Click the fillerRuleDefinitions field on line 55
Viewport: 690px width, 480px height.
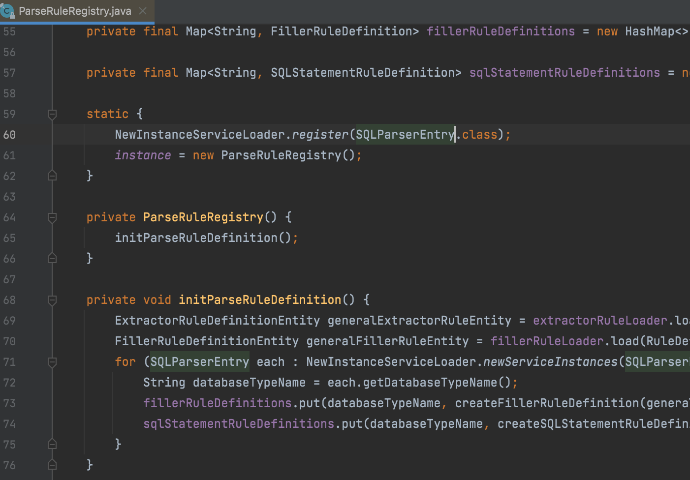point(501,31)
